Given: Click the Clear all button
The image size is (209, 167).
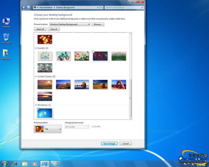Looking at the screenshot, I should click(x=54, y=29).
